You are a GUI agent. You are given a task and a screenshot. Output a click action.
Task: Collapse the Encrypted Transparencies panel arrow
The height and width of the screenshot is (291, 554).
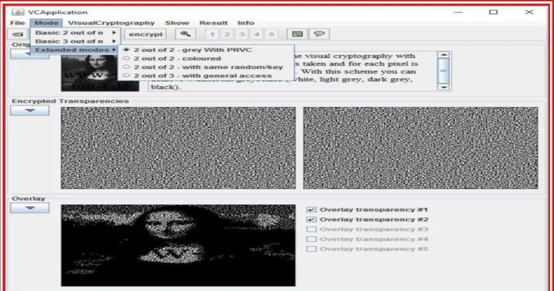click(29, 111)
